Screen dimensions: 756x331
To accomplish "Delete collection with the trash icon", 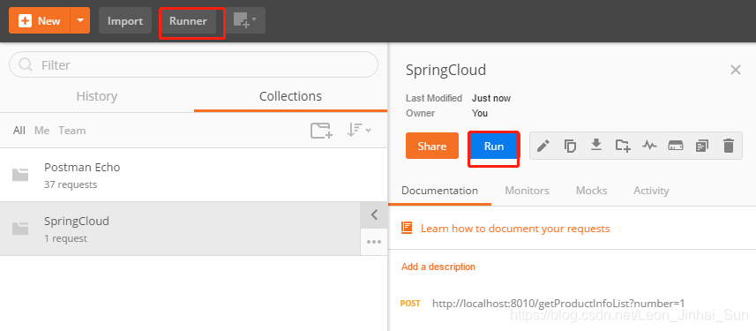I will click(x=729, y=146).
